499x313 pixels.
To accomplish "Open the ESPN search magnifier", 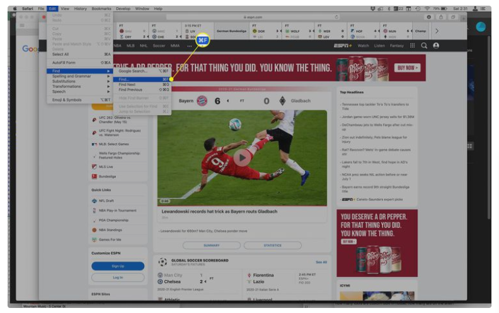I will pos(424,46).
